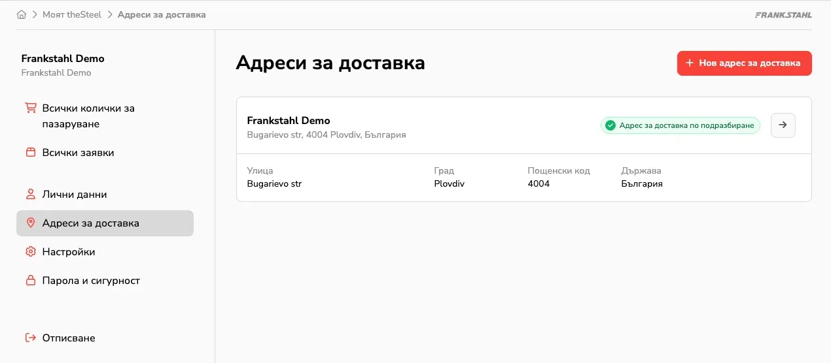Viewport: 831px width, 363px height.
Task: Click the country value България
Action: (x=642, y=184)
